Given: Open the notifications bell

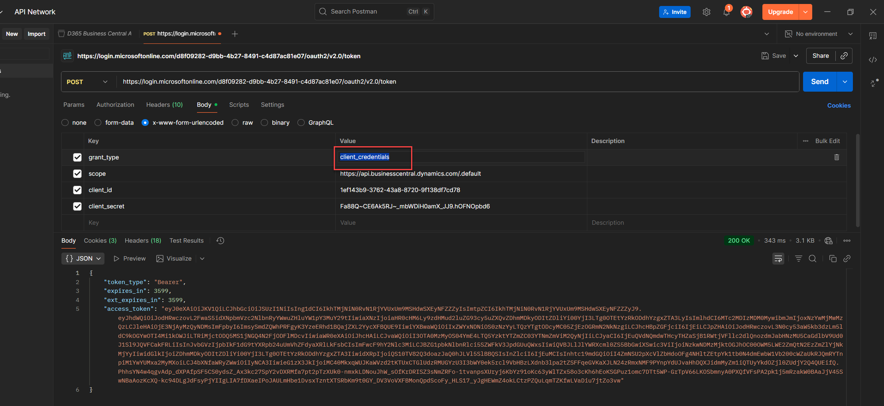Looking at the screenshot, I should [726, 12].
